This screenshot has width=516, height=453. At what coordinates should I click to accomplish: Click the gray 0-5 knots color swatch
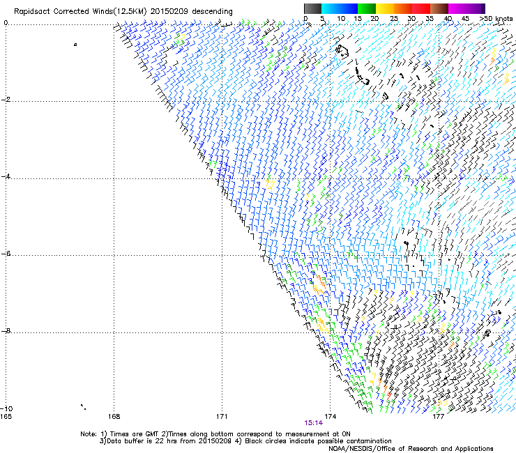(312, 8)
